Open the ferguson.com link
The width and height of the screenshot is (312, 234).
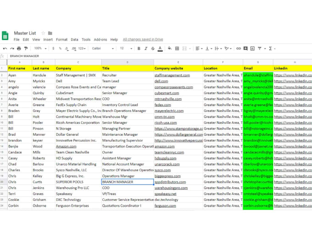pos(165,206)
